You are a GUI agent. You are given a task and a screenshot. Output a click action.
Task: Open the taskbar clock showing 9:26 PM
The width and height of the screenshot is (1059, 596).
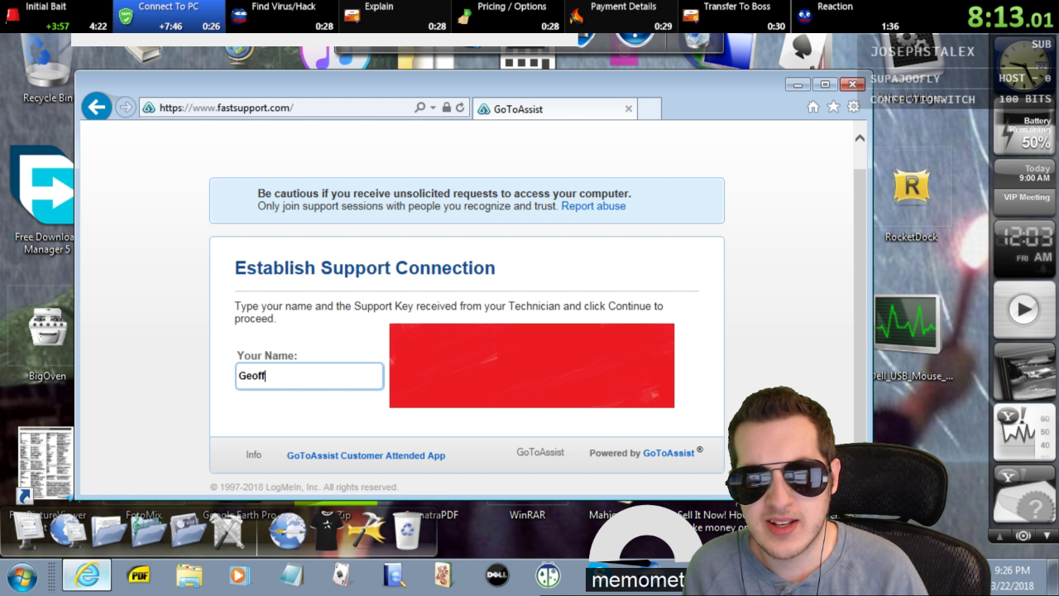pos(1012,577)
